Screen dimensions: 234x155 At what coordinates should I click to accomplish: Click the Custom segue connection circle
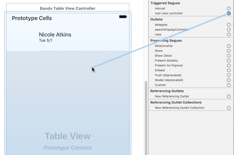(229, 85)
